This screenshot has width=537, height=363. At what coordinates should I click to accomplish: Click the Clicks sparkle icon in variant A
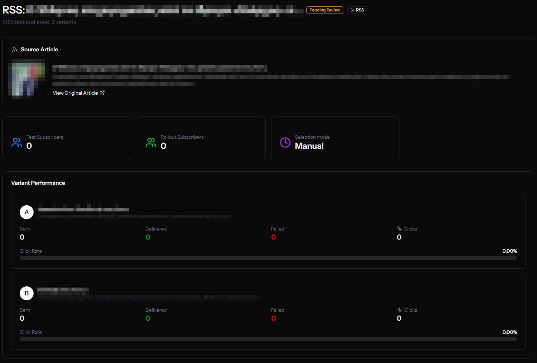[399, 229]
